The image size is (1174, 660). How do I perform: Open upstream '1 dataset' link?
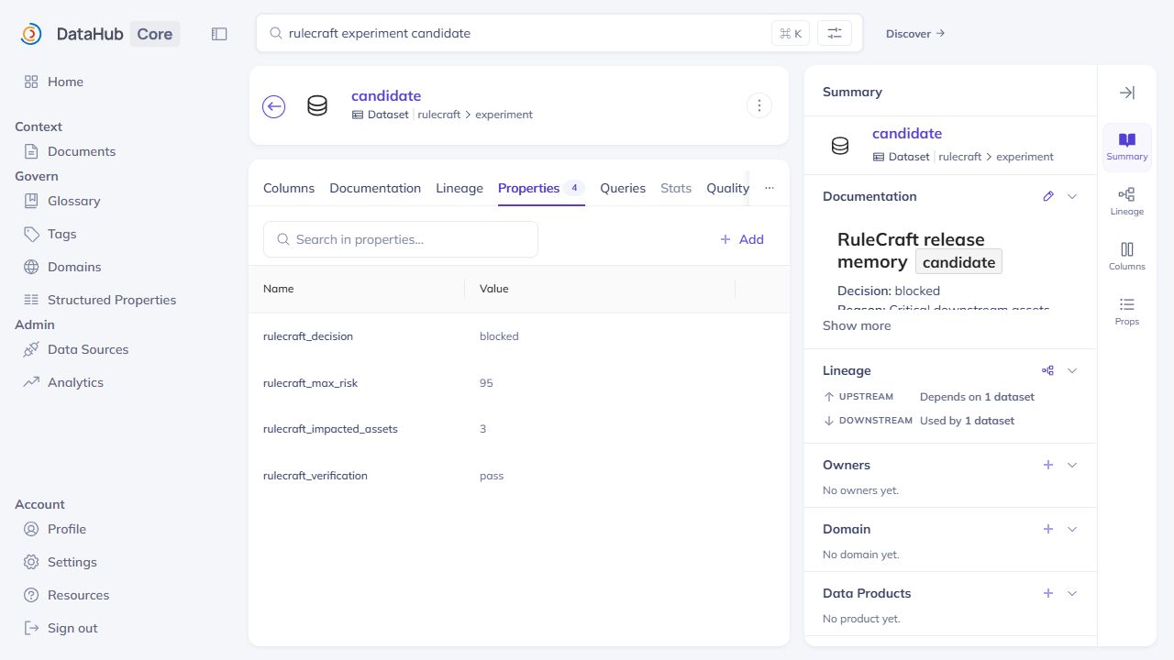tap(1009, 397)
